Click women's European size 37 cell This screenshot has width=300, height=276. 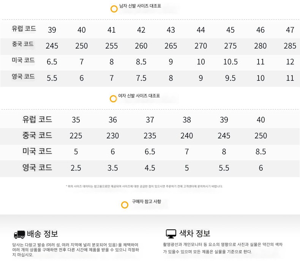[150, 120]
